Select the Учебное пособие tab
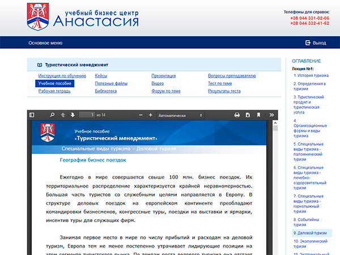This screenshot has width=340, height=255. pos(54,83)
